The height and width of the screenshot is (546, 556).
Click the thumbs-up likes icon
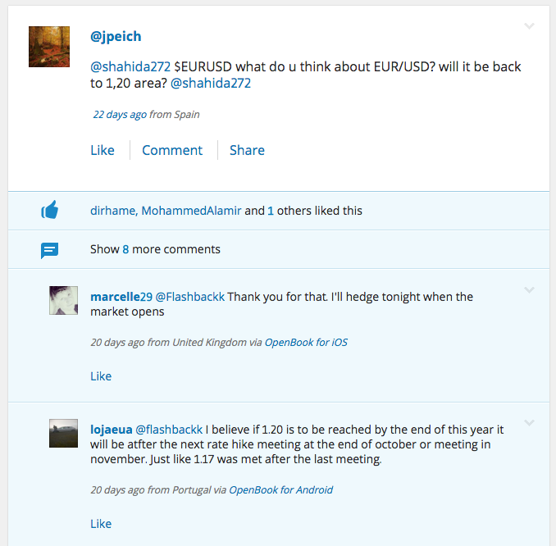pyautogui.click(x=50, y=210)
